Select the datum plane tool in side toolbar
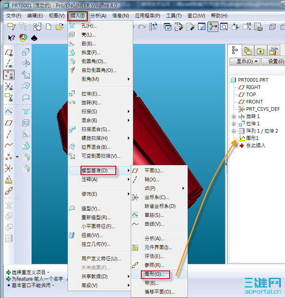The image size is (285, 298). pos(9,123)
